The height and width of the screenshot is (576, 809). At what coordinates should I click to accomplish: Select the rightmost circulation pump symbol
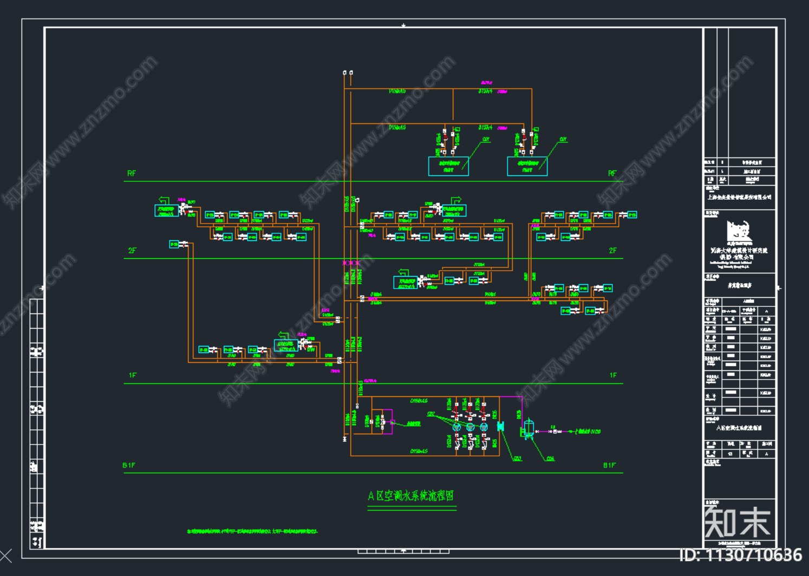tap(484, 428)
